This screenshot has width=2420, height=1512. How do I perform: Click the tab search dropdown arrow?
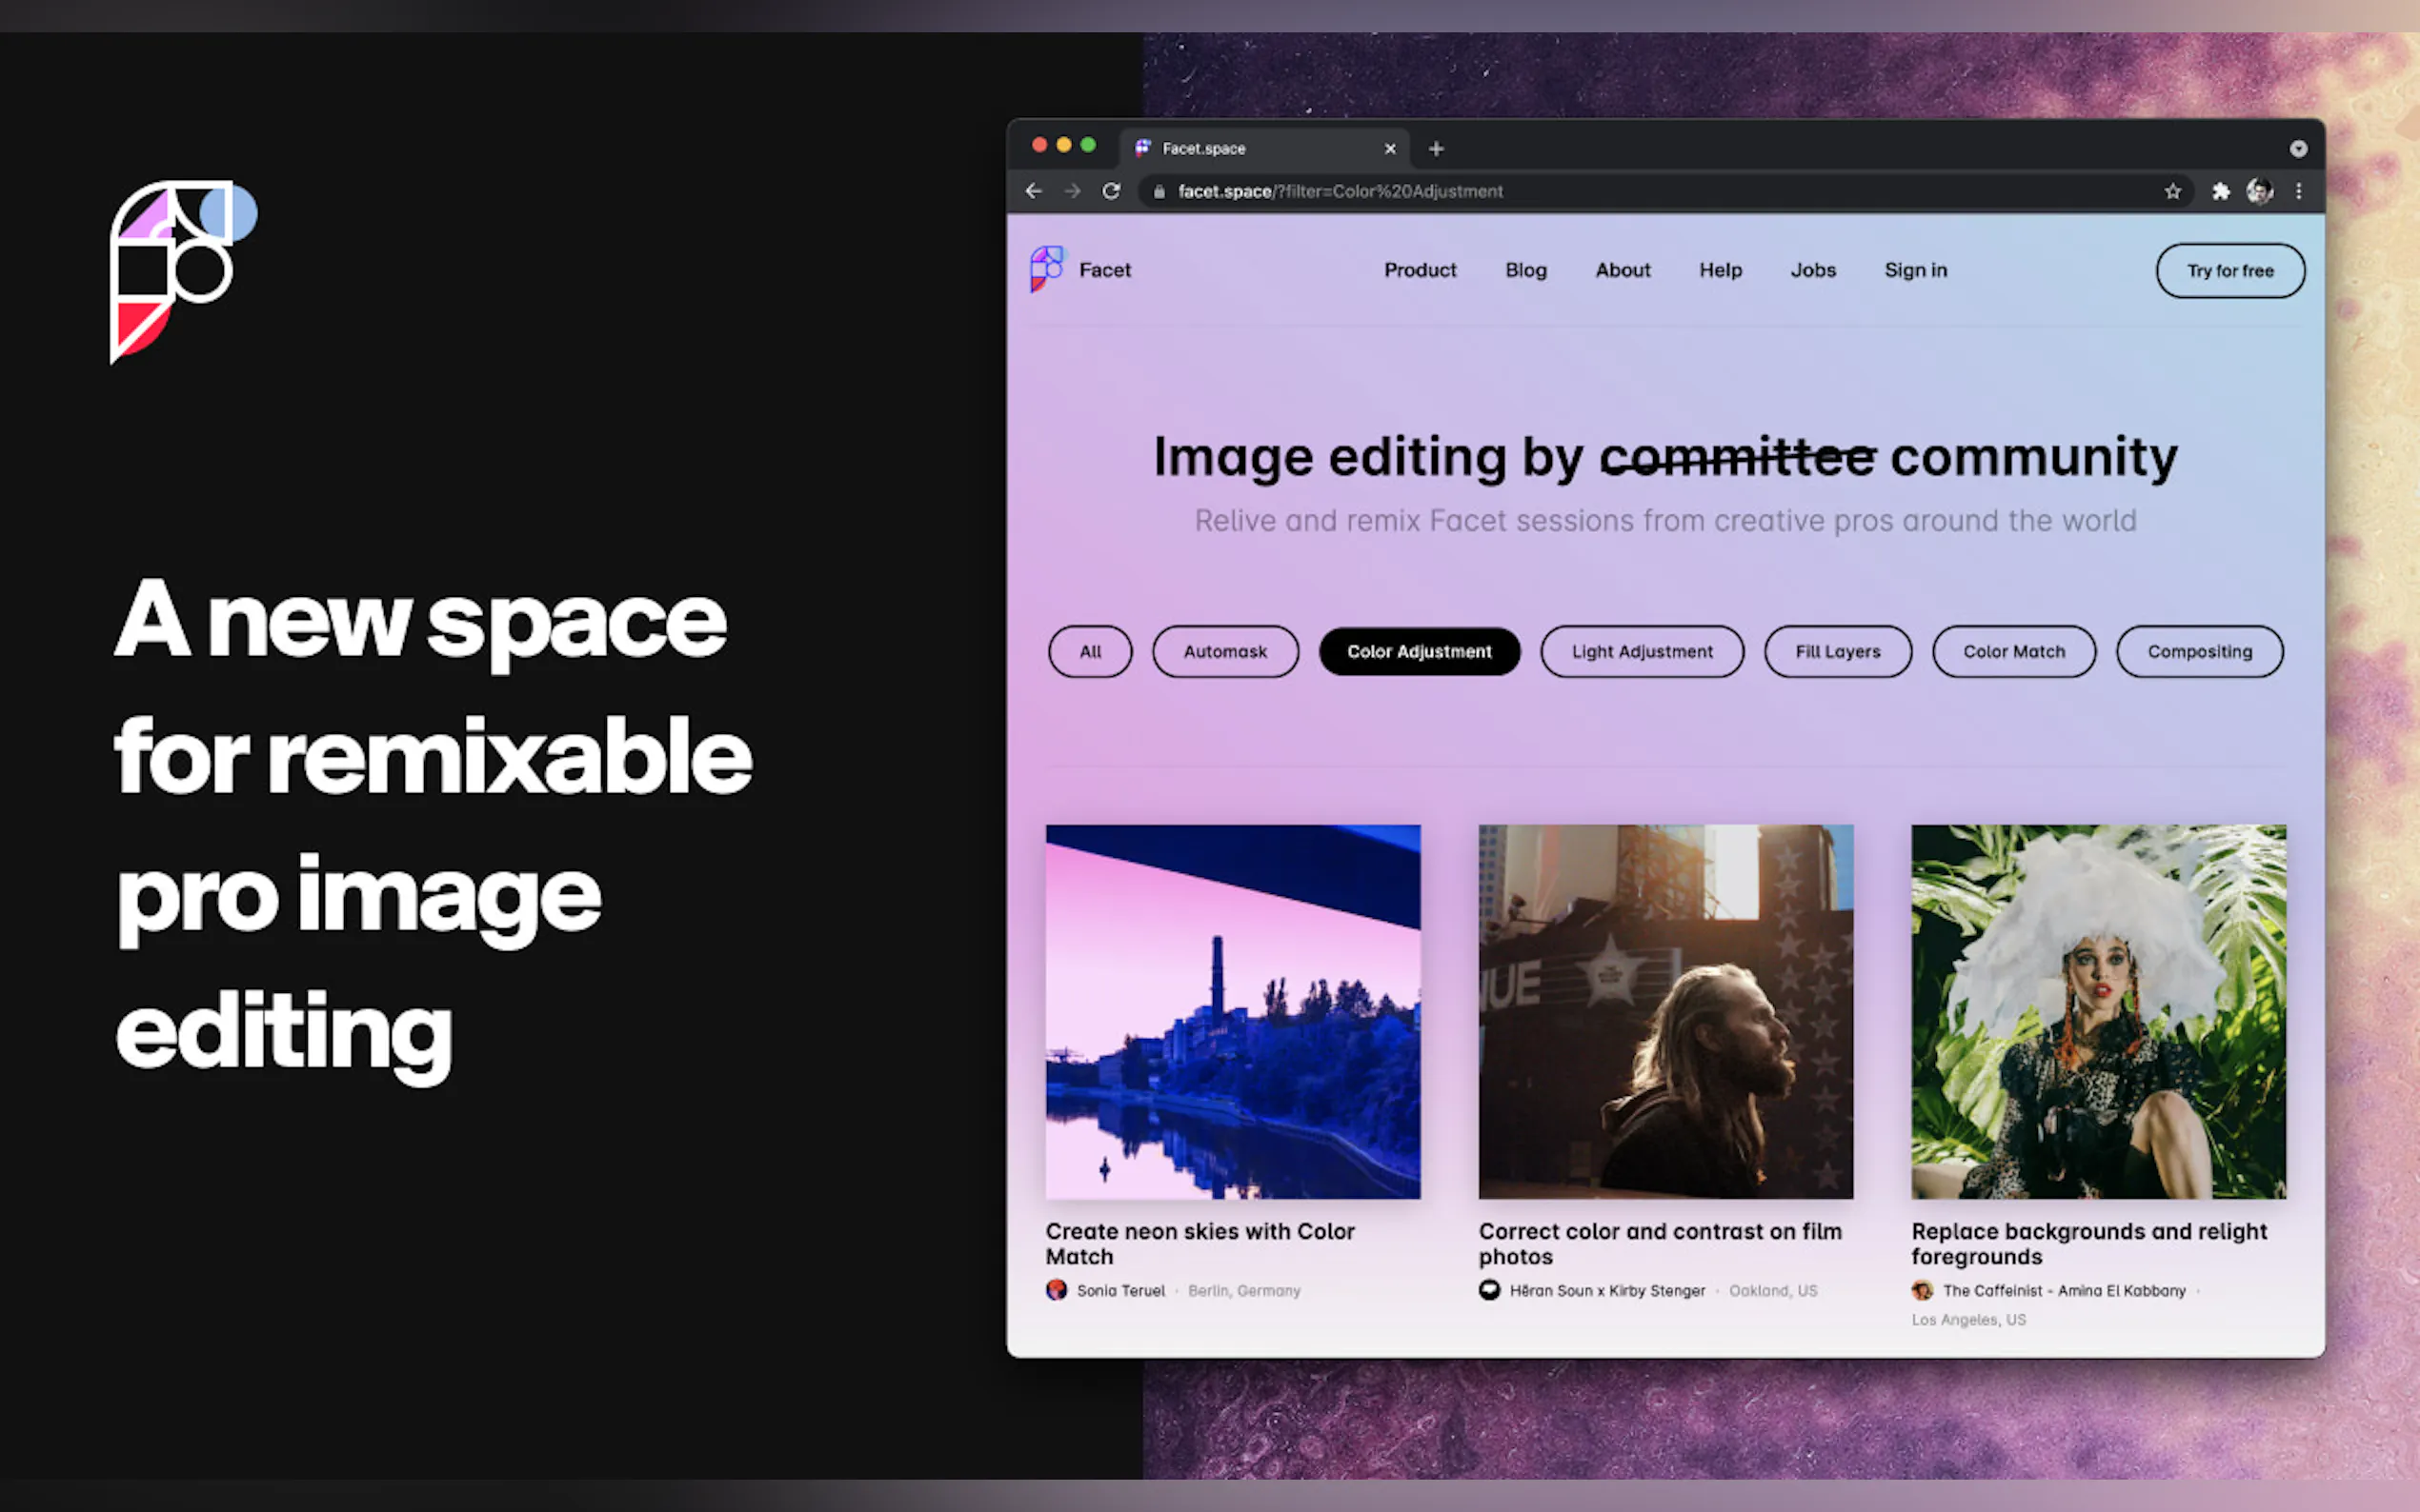pyautogui.click(x=2298, y=148)
